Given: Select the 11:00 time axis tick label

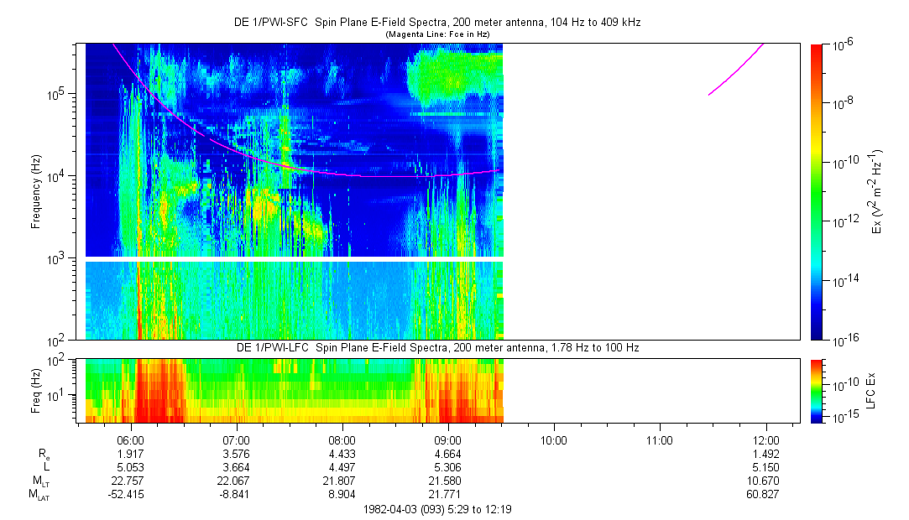Looking at the screenshot, I should click(660, 439).
